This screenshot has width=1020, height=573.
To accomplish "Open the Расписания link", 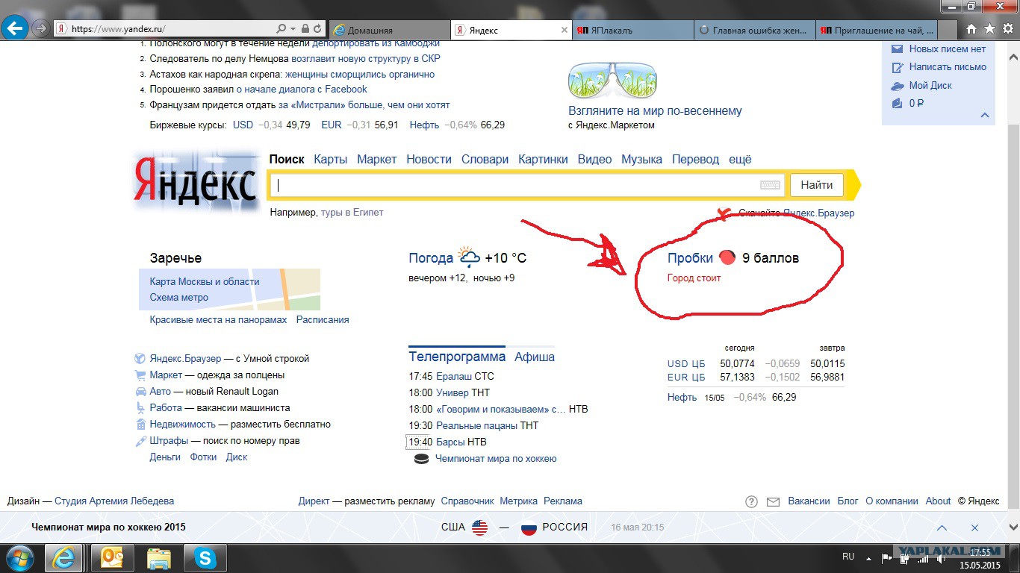I will [x=323, y=319].
